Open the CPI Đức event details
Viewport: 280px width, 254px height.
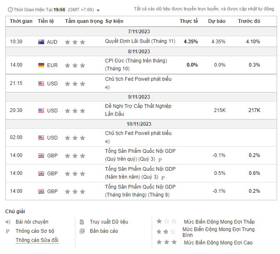point(136,61)
